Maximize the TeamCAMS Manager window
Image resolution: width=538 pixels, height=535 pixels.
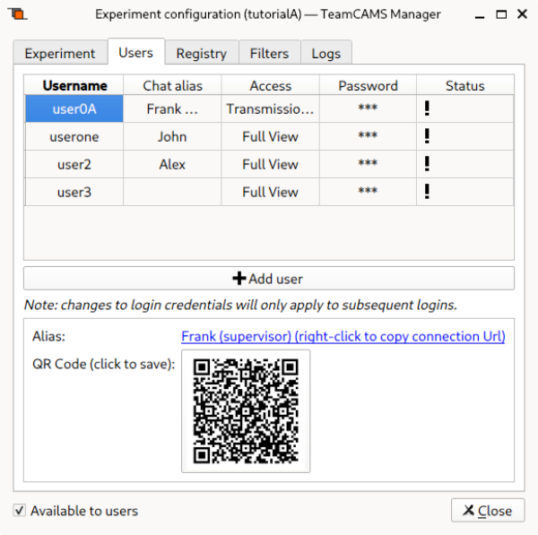pyautogui.click(x=501, y=14)
